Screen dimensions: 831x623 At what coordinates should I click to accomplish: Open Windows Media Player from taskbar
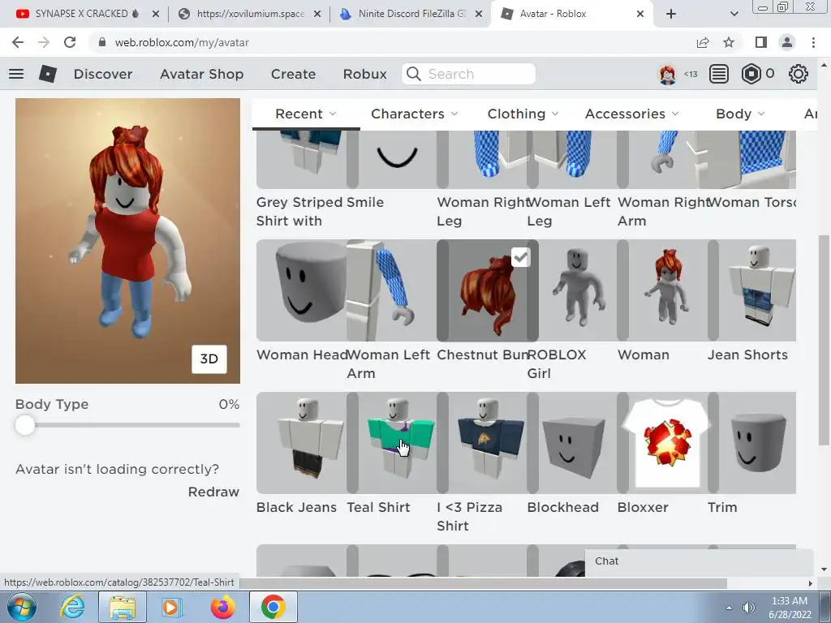coord(170,607)
